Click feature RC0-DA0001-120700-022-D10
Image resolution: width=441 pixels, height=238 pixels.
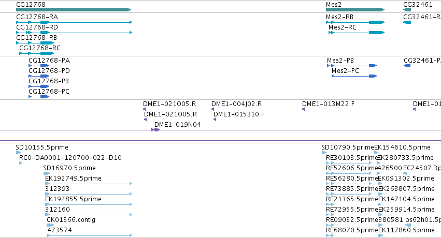21,163
